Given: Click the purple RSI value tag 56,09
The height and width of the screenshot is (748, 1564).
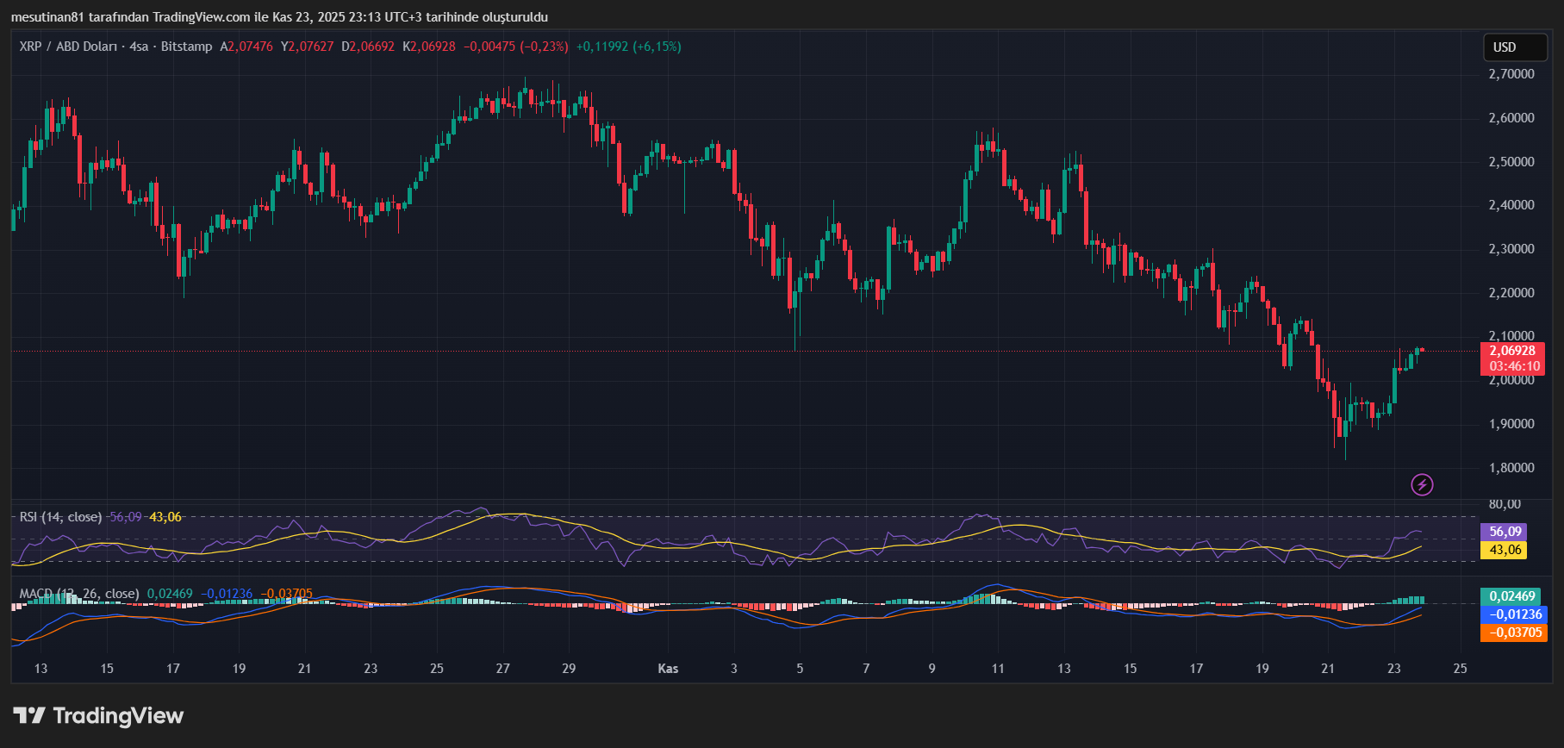Looking at the screenshot, I should pyautogui.click(x=1505, y=532).
